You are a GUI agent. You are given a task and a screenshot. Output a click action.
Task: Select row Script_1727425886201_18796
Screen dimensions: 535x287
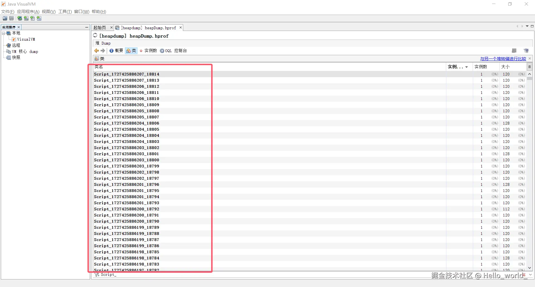pyautogui.click(x=310, y=184)
